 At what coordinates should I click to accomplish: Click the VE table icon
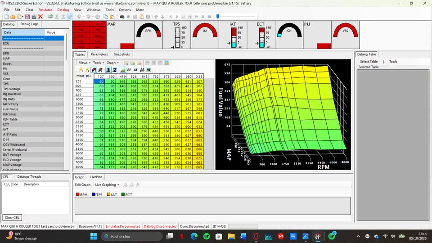coord(149,70)
